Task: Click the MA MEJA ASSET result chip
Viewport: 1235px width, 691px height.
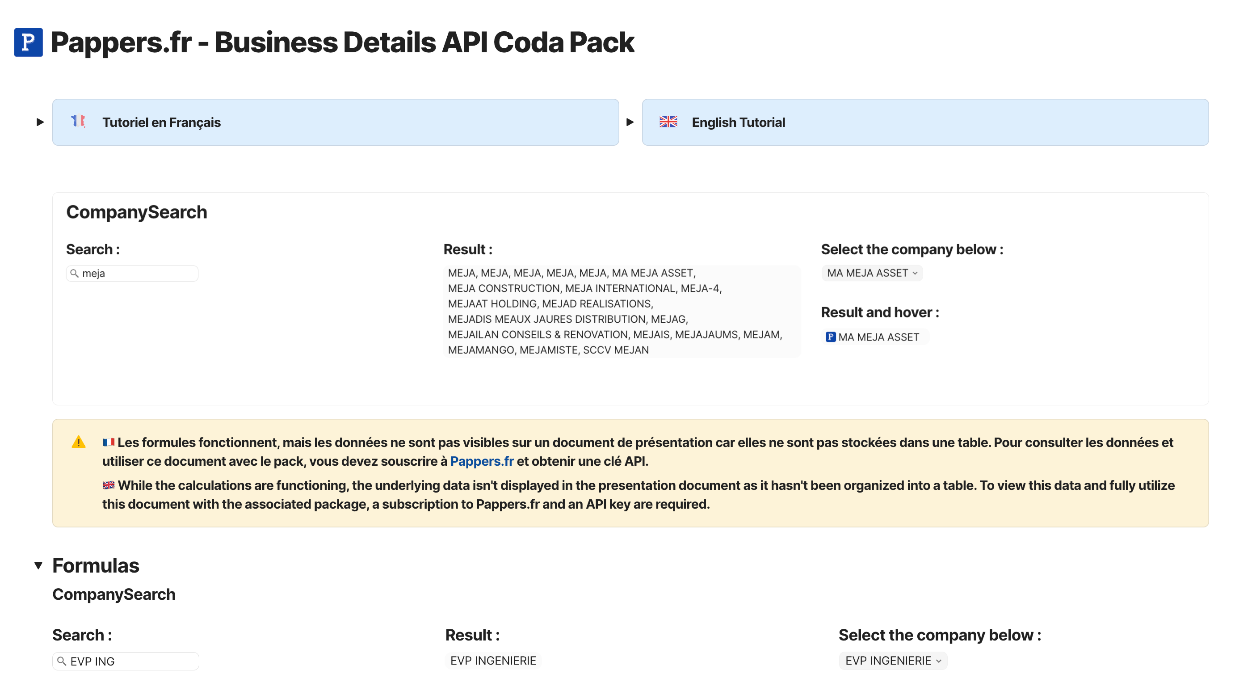Action: [x=878, y=337]
